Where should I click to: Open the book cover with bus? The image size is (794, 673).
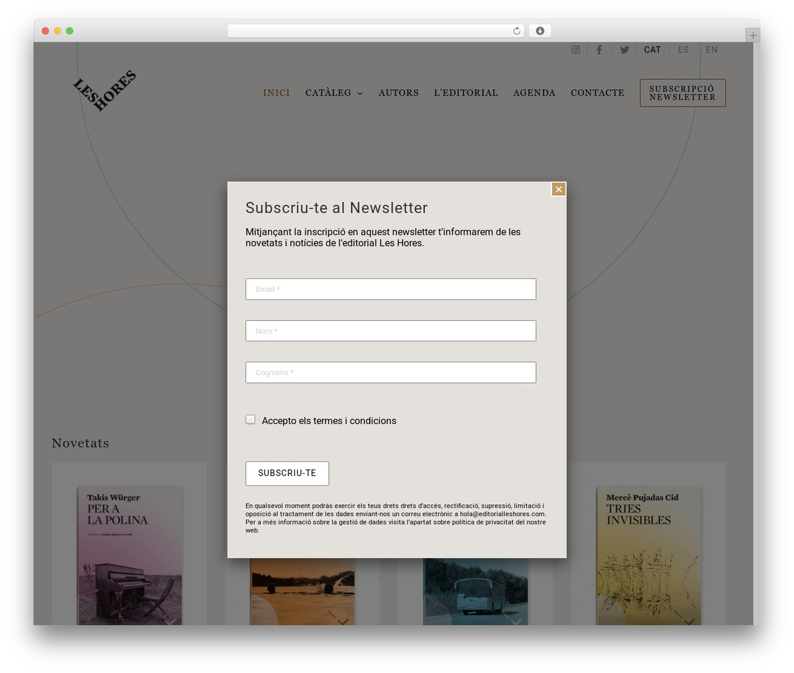pos(475,591)
